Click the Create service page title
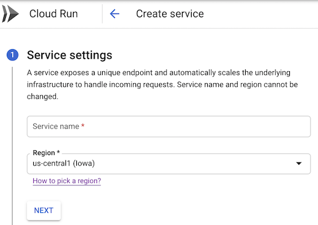The width and height of the screenshot is (318, 225). [170, 14]
